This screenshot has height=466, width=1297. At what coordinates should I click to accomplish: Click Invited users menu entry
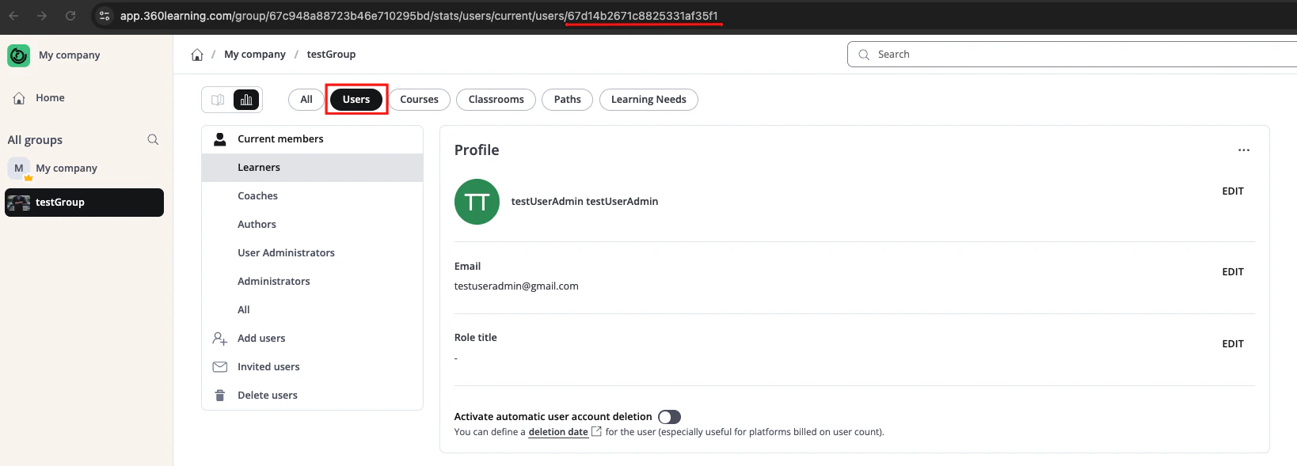(x=312, y=367)
